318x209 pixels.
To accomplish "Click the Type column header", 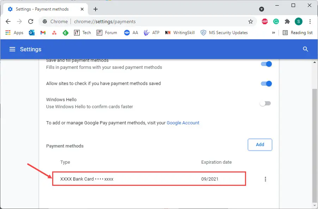I will pos(65,162).
